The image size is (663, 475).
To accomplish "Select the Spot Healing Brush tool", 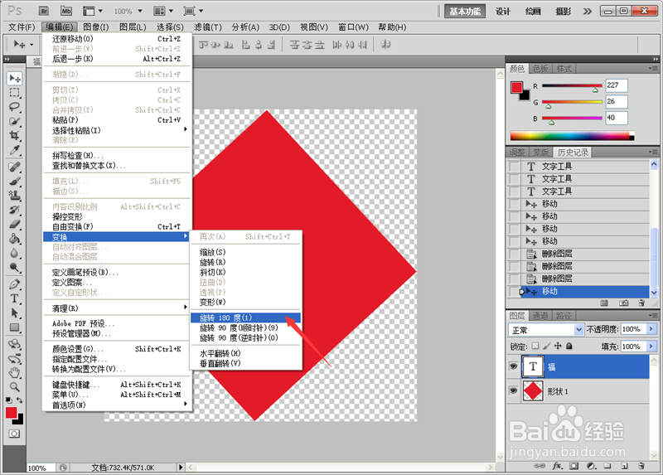I will pos(15,167).
